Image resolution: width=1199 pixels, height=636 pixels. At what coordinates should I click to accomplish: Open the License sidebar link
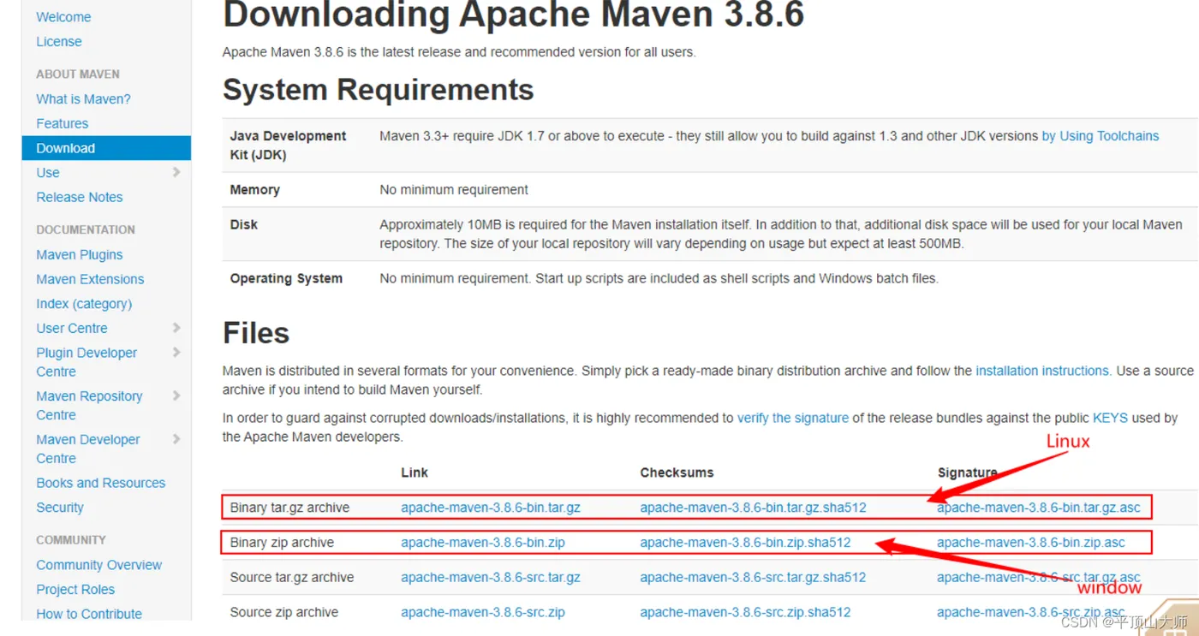tap(59, 42)
